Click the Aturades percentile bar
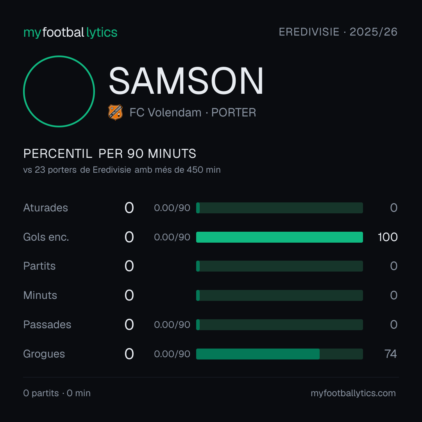This screenshot has height=422, width=422. (279, 208)
